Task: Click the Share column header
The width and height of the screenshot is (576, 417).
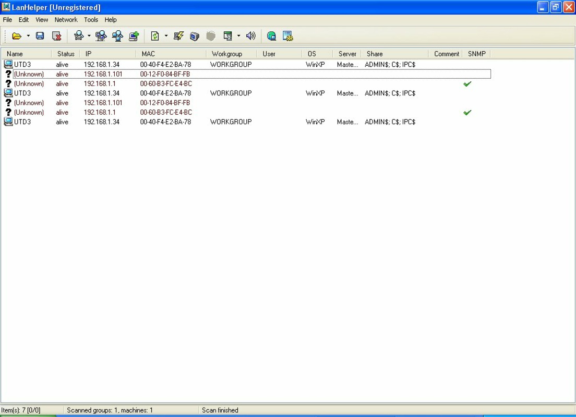Action: 394,54
